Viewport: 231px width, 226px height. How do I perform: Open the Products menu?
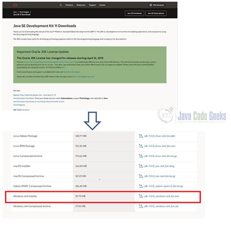pyautogui.click(x=69, y=5)
